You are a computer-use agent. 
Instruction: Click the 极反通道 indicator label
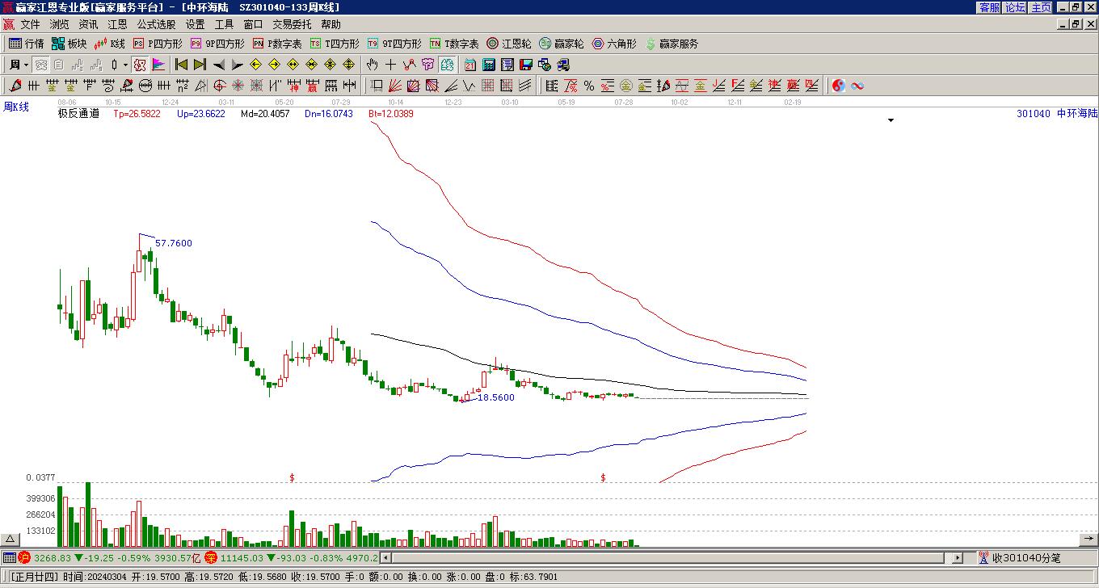78,114
